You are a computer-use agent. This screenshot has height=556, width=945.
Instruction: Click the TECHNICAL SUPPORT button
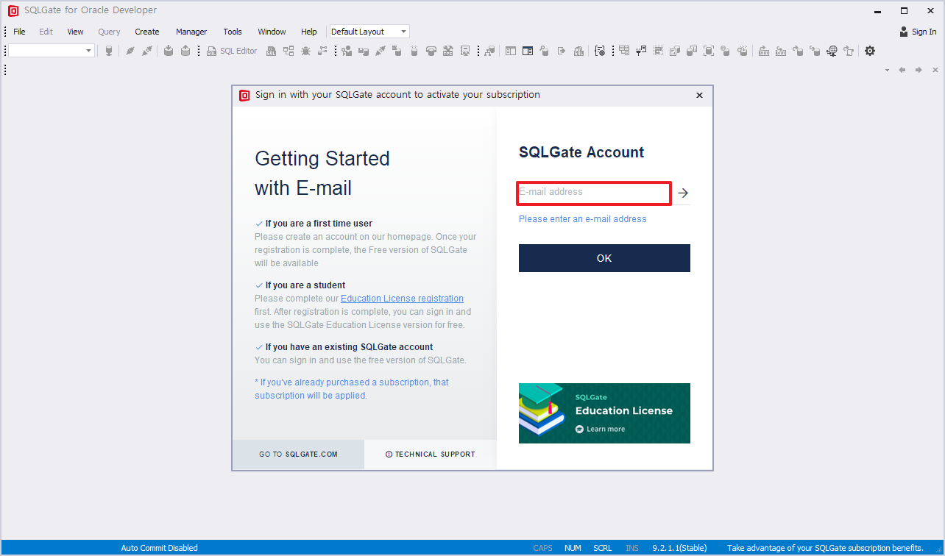tap(431, 455)
